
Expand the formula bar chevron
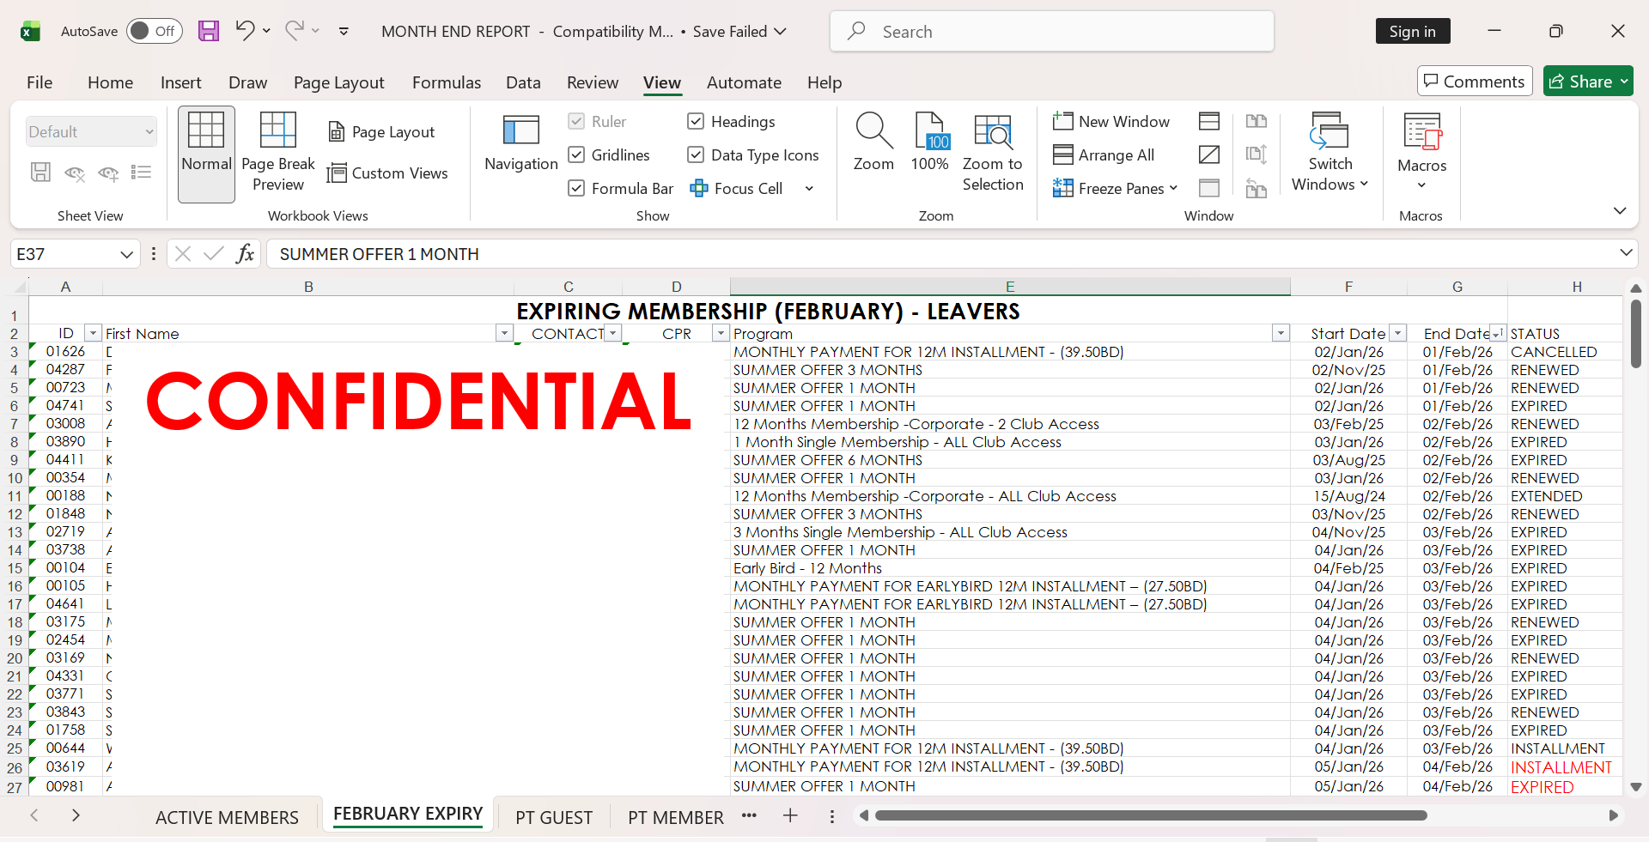point(1625,253)
